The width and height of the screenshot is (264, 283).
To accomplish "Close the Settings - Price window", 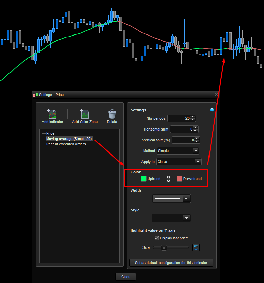I will (217, 95).
